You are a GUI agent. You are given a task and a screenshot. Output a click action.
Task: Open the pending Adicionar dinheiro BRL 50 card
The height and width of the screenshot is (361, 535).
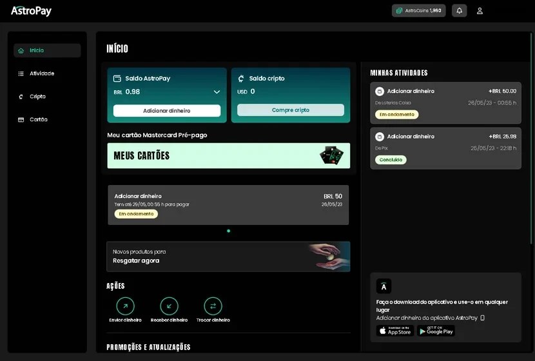(228, 205)
